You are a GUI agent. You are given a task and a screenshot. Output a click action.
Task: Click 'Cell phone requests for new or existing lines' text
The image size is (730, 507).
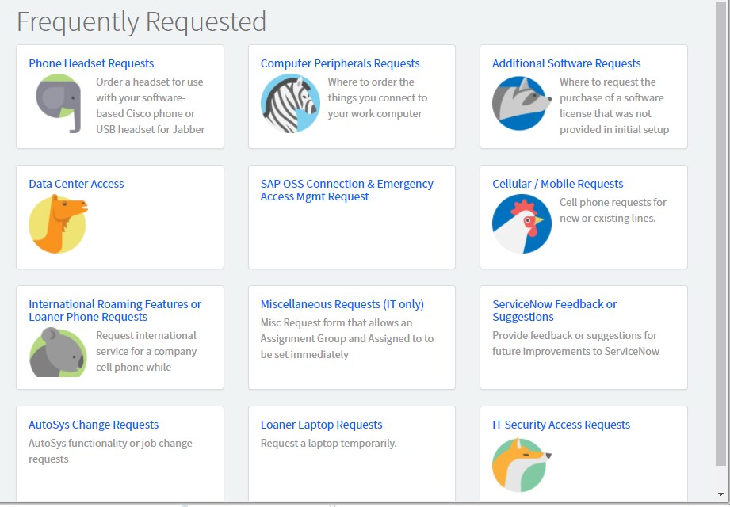pos(613,210)
